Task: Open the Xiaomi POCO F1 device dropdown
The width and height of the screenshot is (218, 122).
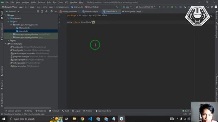Action: [145, 7]
